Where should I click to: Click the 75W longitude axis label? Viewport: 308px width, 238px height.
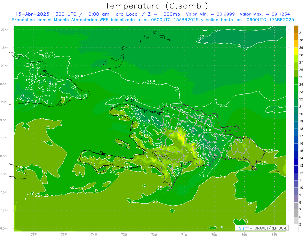click(64, 234)
